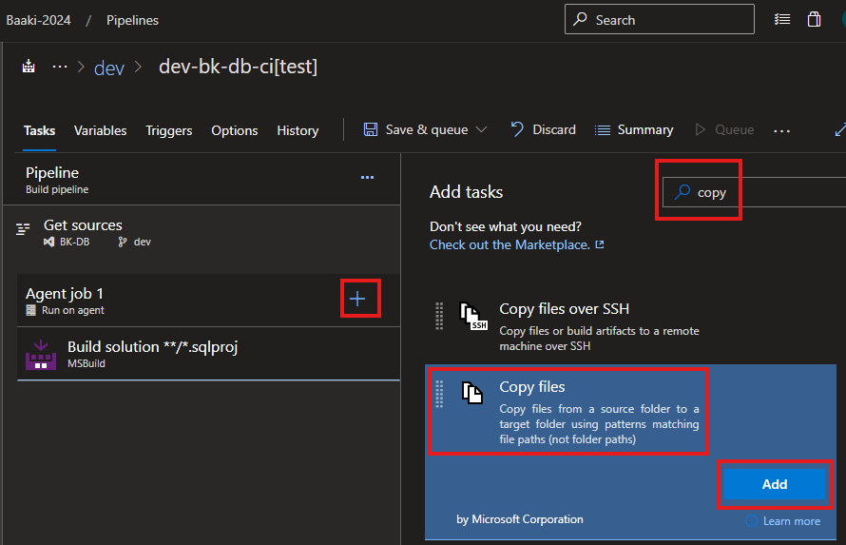
Task: Open the Learn more link
Action: pyautogui.click(x=792, y=520)
